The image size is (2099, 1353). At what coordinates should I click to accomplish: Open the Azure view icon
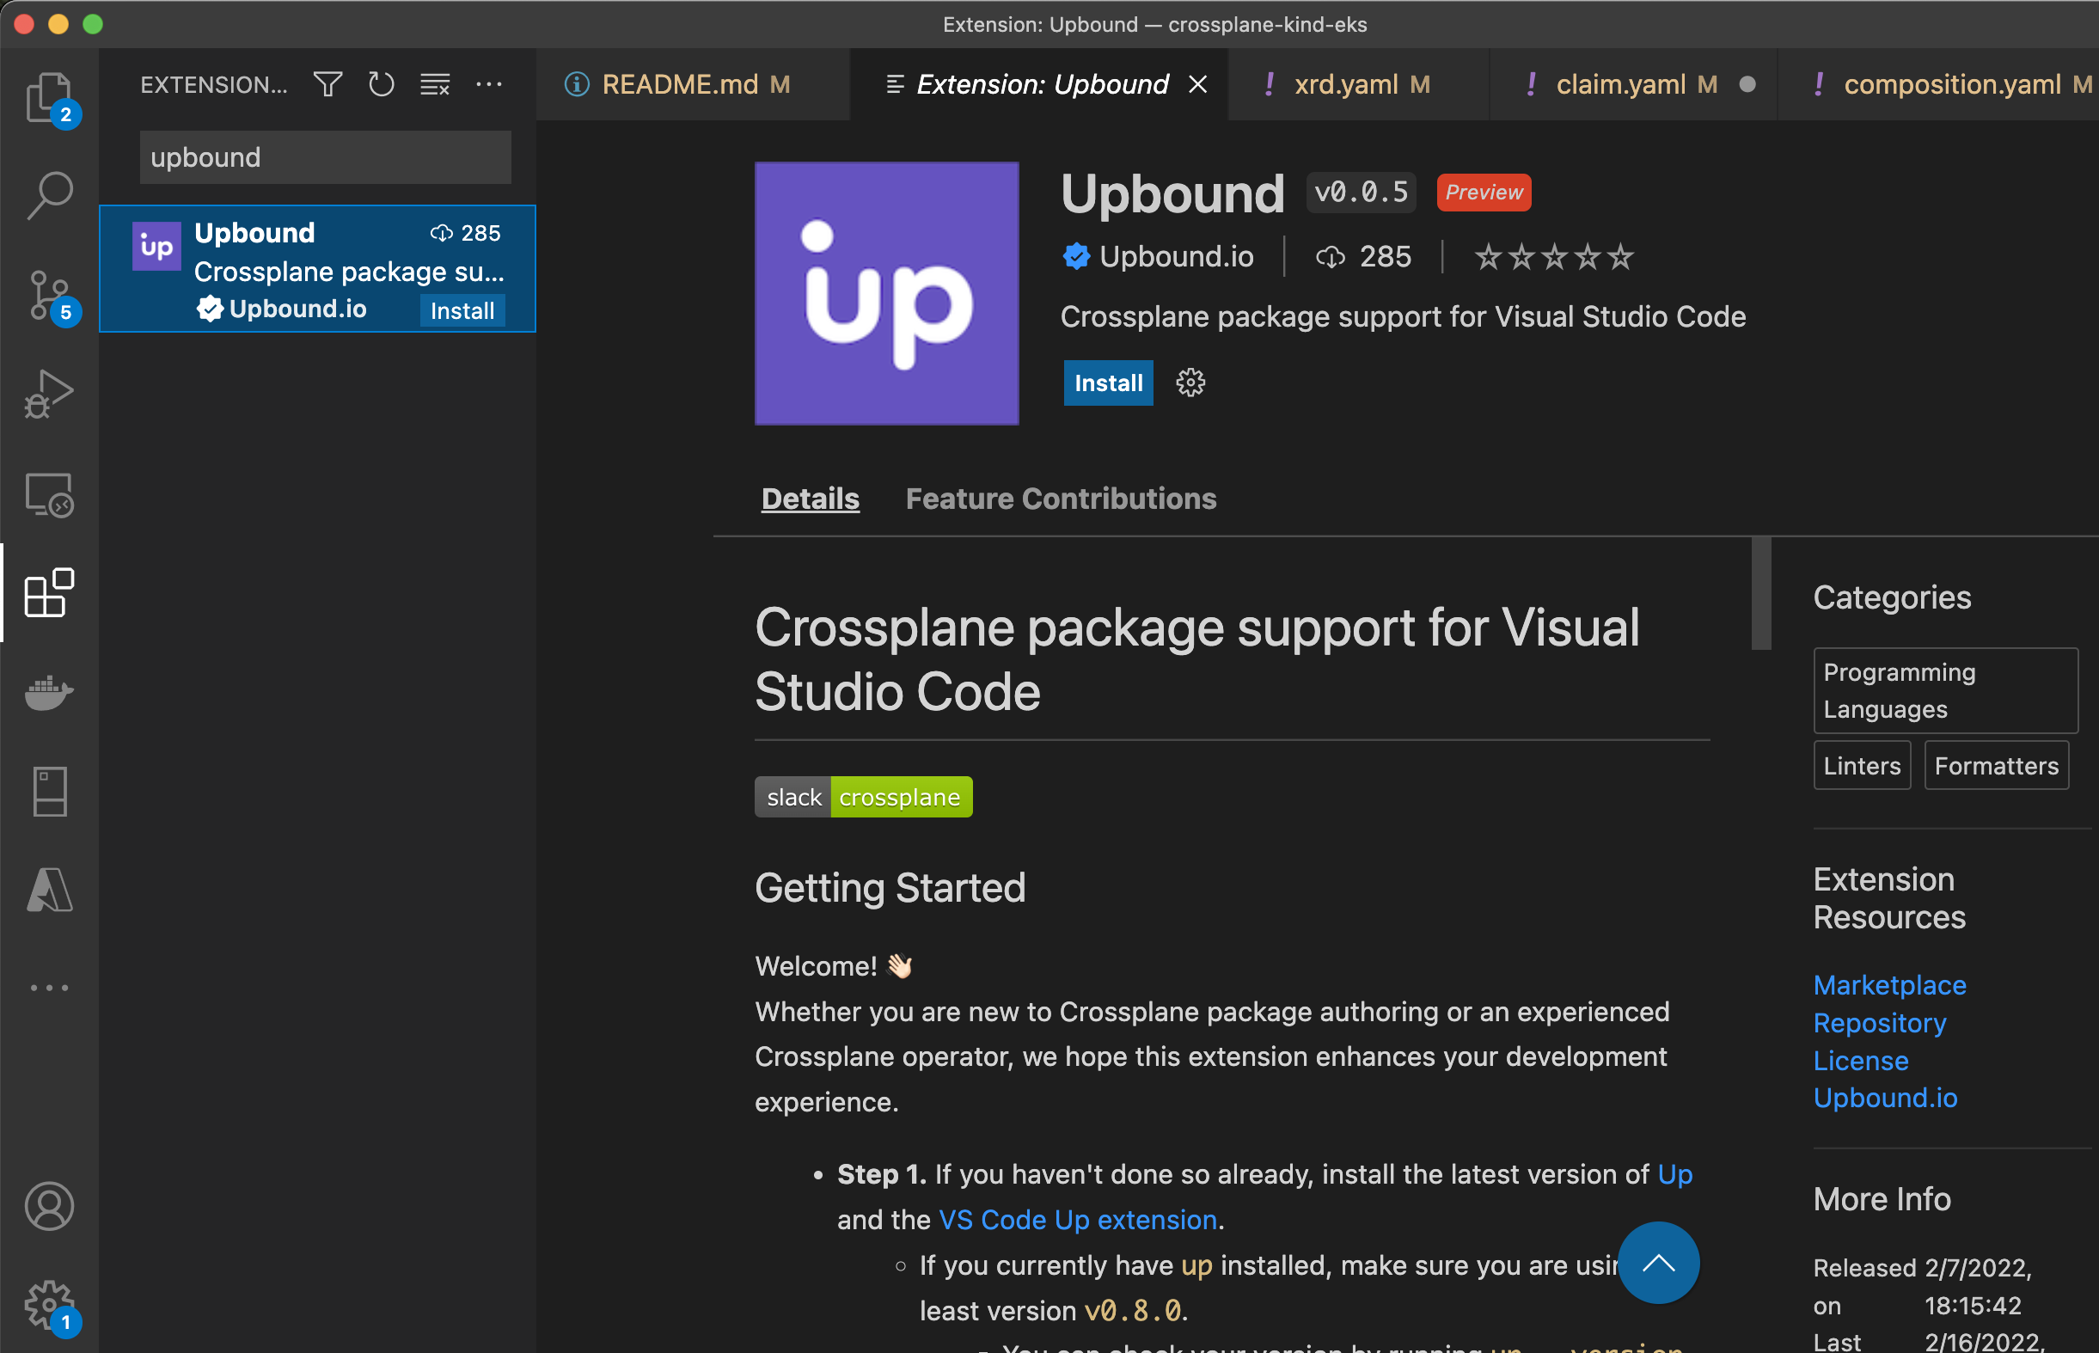coord(48,890)
